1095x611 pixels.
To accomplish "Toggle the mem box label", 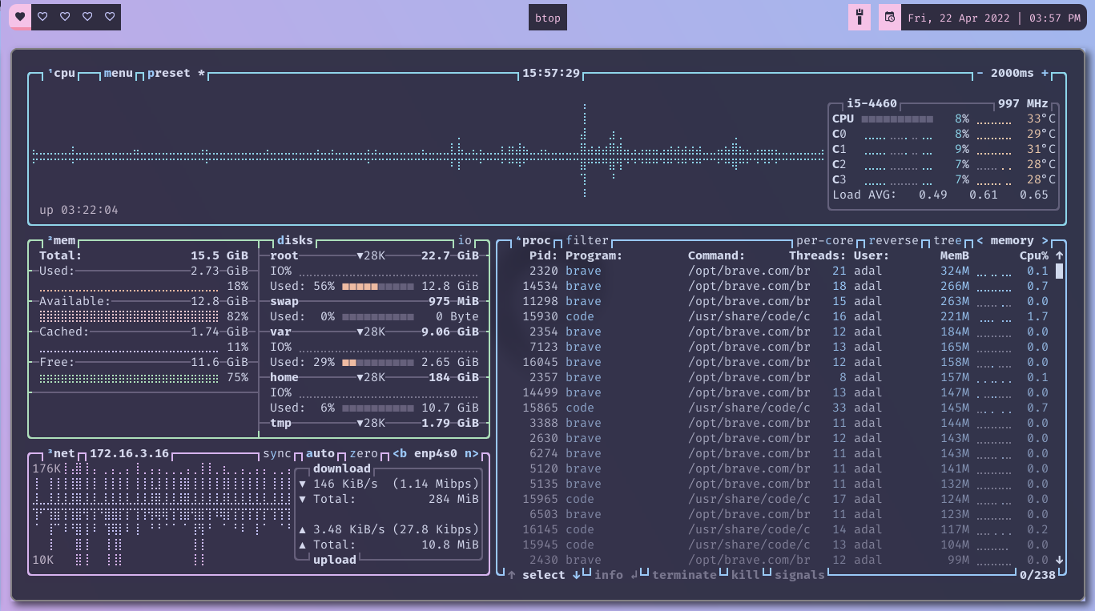I will point(62,240).
